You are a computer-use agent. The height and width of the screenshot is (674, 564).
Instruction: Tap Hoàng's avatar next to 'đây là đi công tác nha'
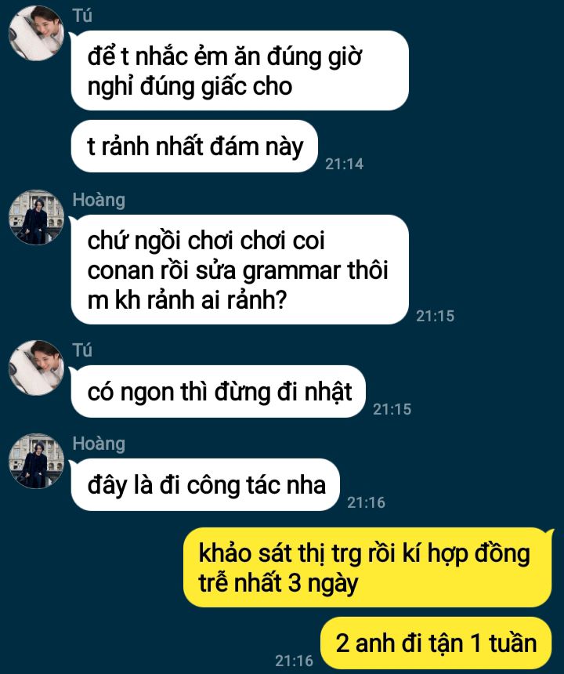(37, 461)
